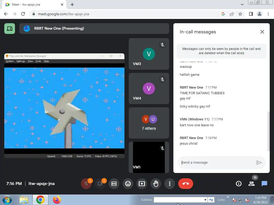Turn on the camera button
Screen dimensions: 274x205
coord(100,184)
